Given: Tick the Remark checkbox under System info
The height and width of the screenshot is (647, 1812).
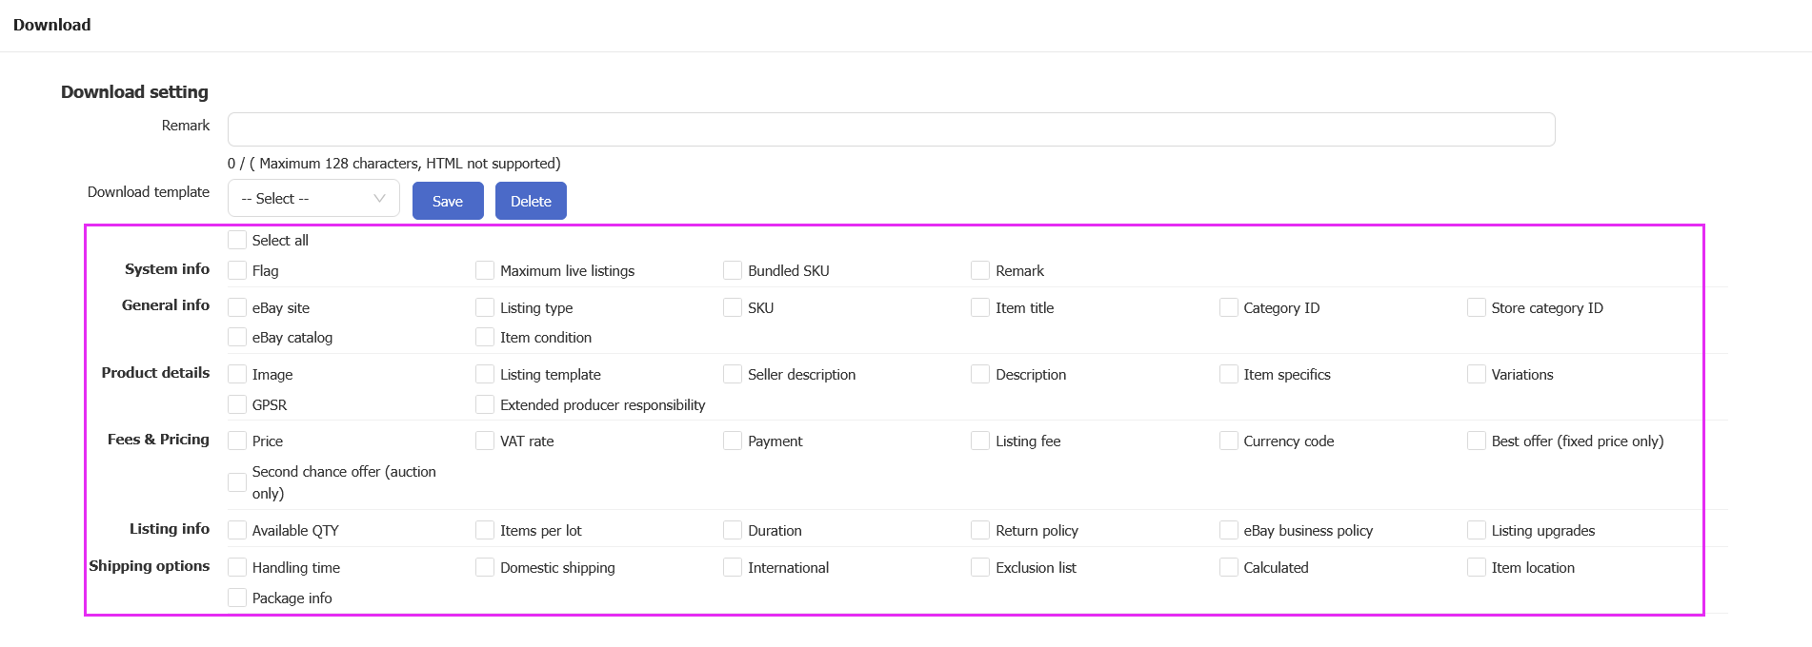Looking at the screenshot, I should 980,270.
